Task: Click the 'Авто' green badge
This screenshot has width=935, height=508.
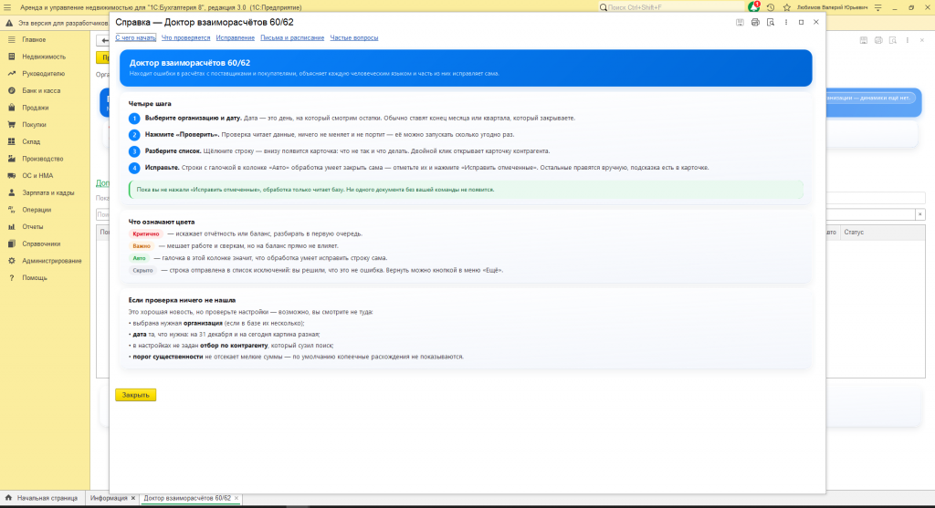Action: pyautogui.click(x=139, y=258)
